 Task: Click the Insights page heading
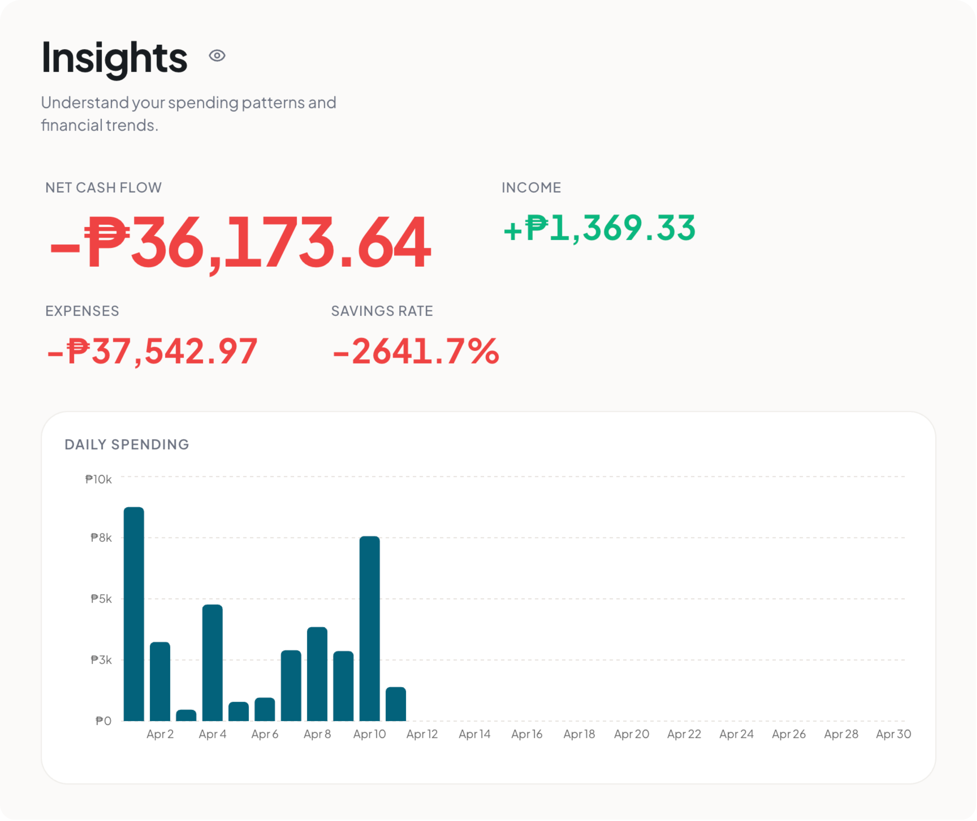[x=115, y=58]
